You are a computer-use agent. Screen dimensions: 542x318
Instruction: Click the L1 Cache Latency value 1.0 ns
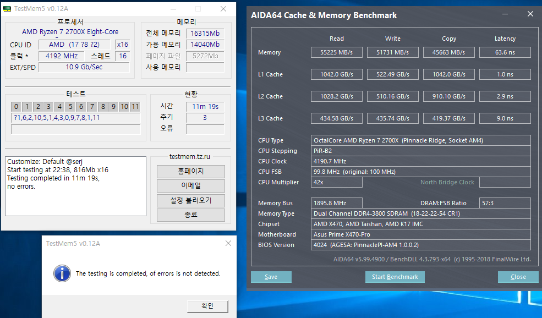(505, 74)
